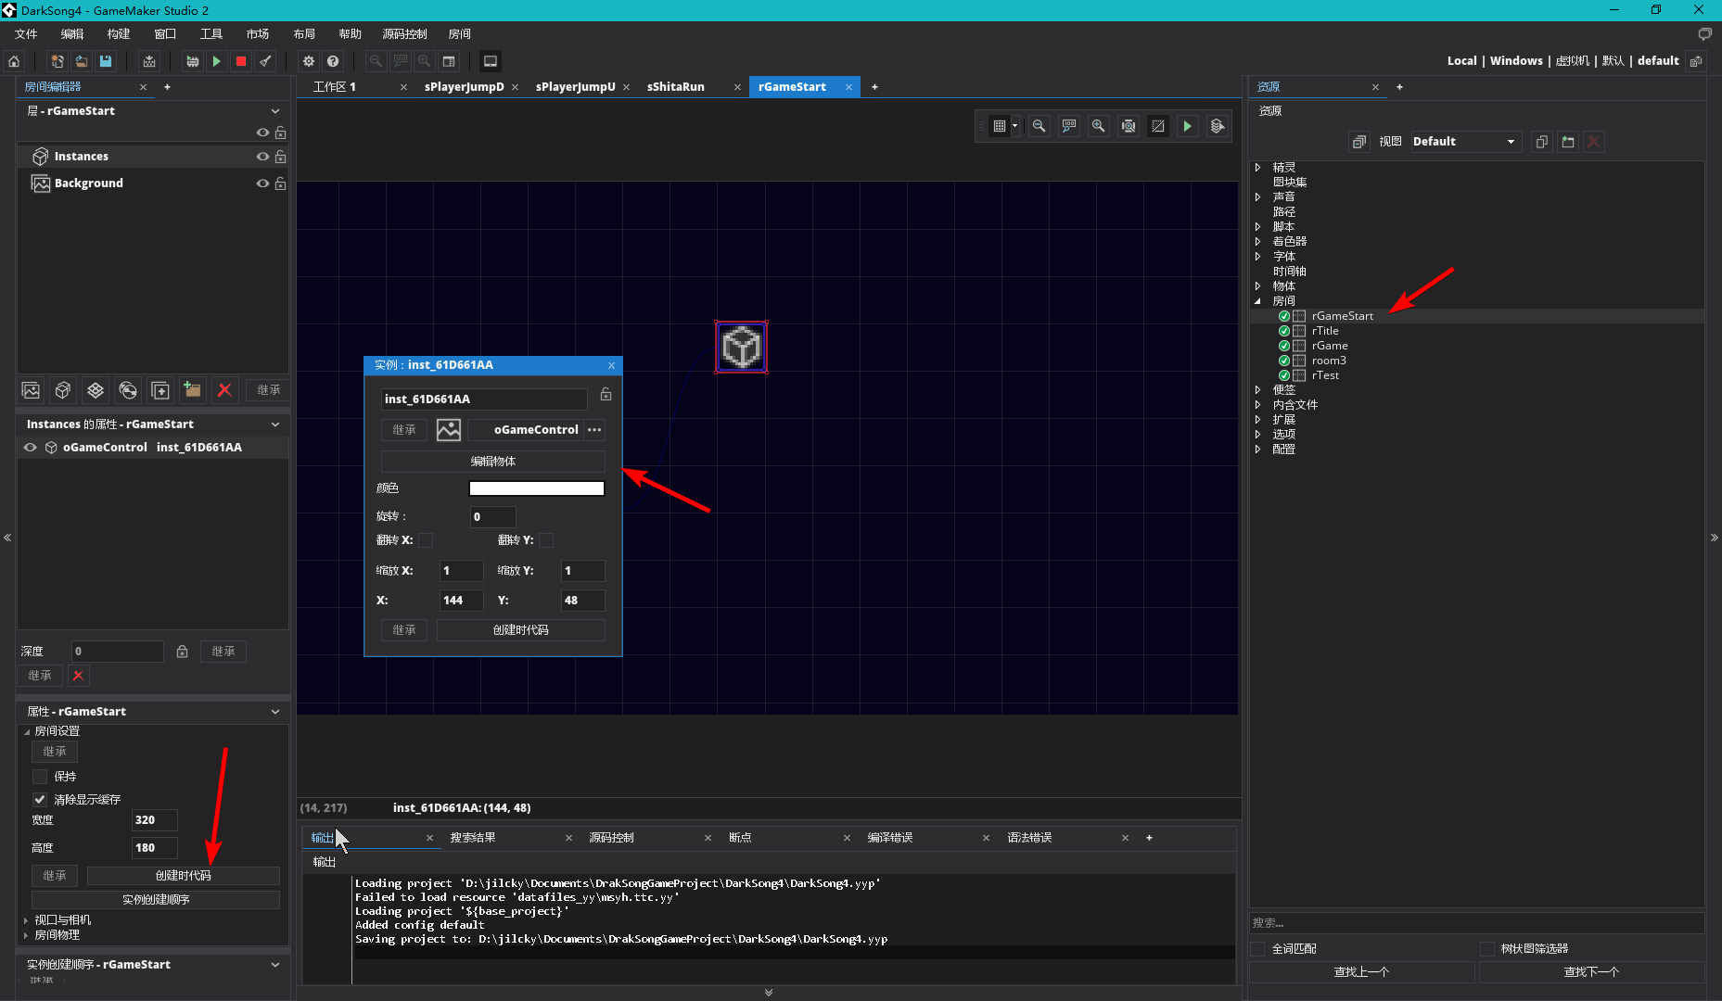Zoom in on the room canvas
The width and height of the screenshot is (1722, 1001).
[1099, 126]
